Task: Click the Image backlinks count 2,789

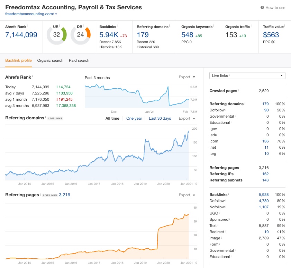Action: point(264,238)
